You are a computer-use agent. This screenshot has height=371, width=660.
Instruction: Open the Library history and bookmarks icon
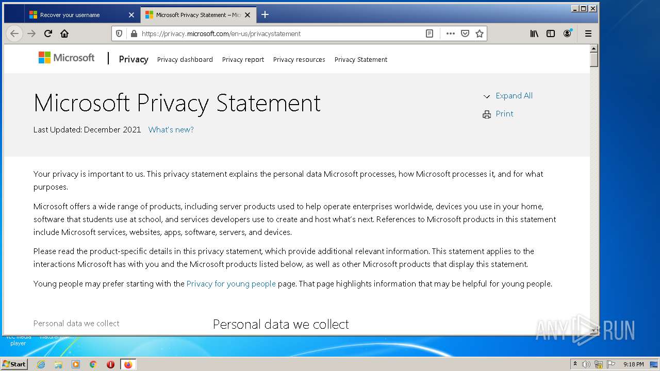534,33
